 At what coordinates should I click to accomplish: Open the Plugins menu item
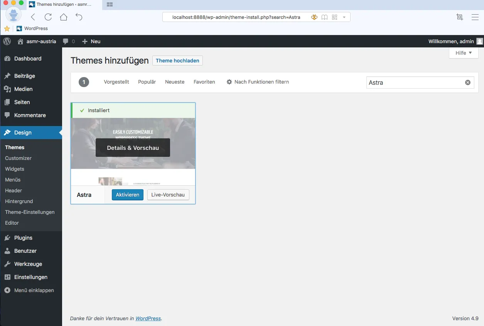(x=31, y=238)
